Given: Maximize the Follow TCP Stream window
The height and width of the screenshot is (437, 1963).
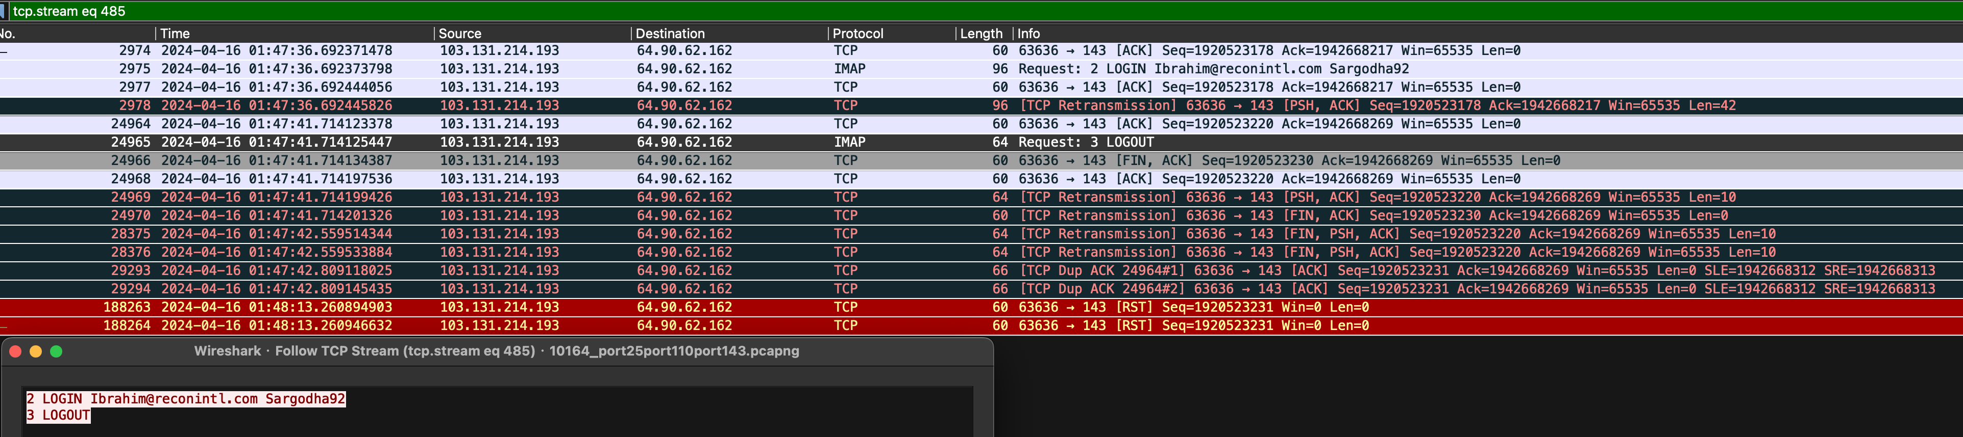Looking at the screenshot, I should point(56,351).
